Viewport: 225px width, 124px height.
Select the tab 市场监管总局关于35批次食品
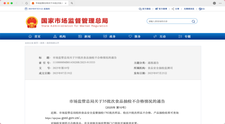pos(49,3)
